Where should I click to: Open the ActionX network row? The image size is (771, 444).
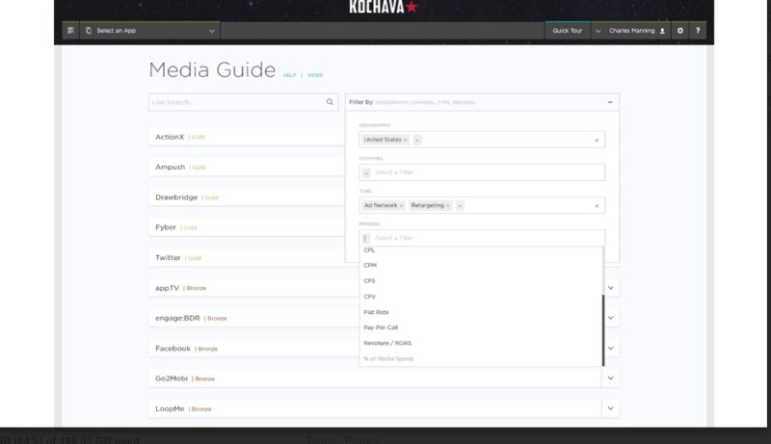[247, 137]
